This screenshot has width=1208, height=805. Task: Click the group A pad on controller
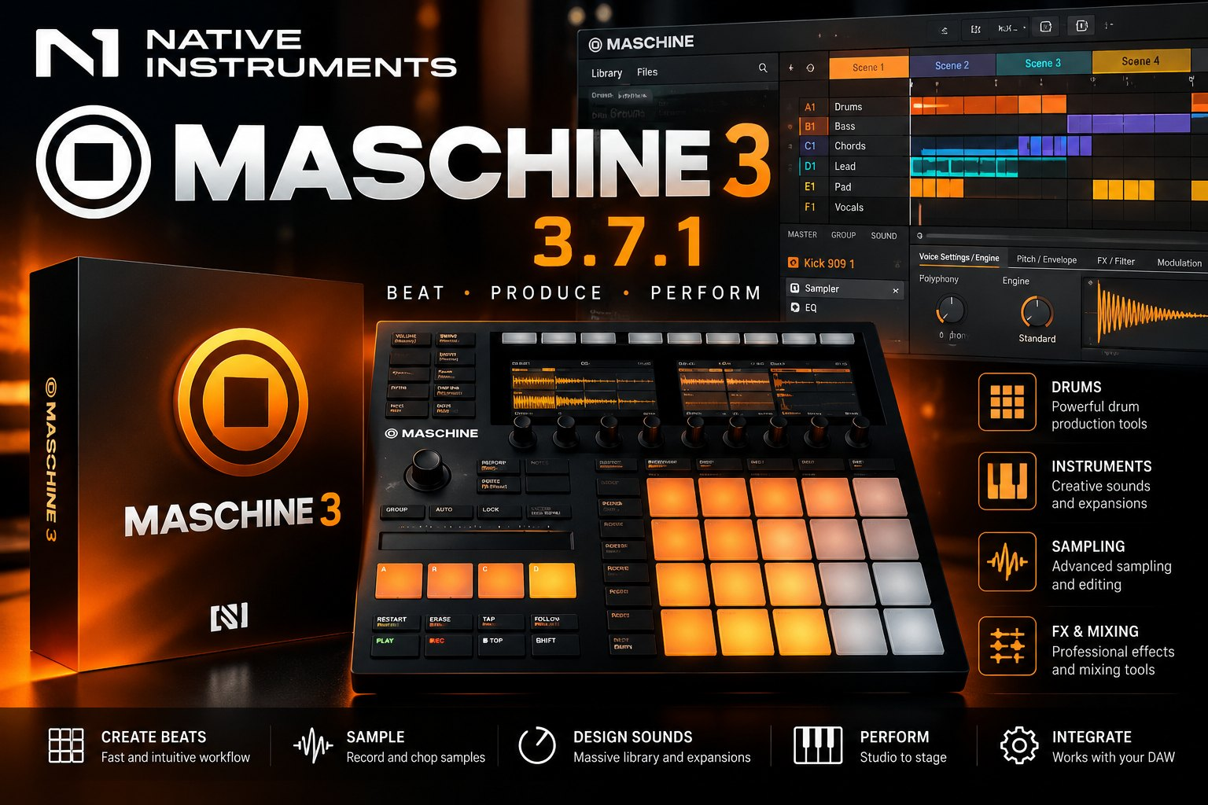click(x=399, y=580)
